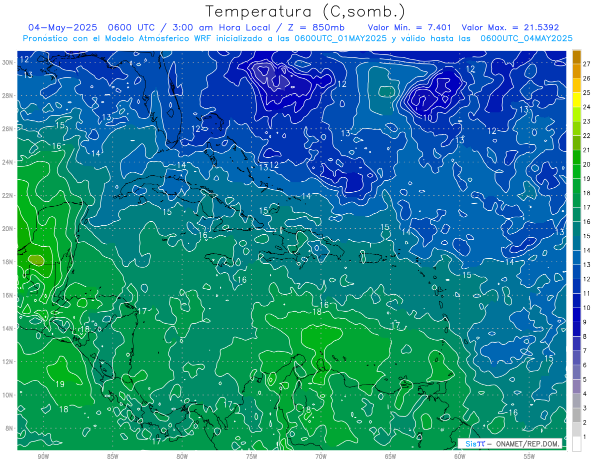
Task: Click the '19' contour label on the map
Action: [x=59, y=384]
